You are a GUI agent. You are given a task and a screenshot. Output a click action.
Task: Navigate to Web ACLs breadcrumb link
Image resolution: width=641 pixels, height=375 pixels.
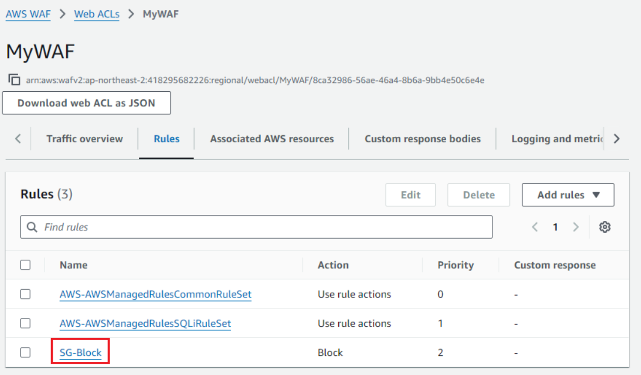click(x=97, y=14)
